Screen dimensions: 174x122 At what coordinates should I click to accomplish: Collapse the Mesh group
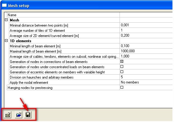click(x=6, y=20)
